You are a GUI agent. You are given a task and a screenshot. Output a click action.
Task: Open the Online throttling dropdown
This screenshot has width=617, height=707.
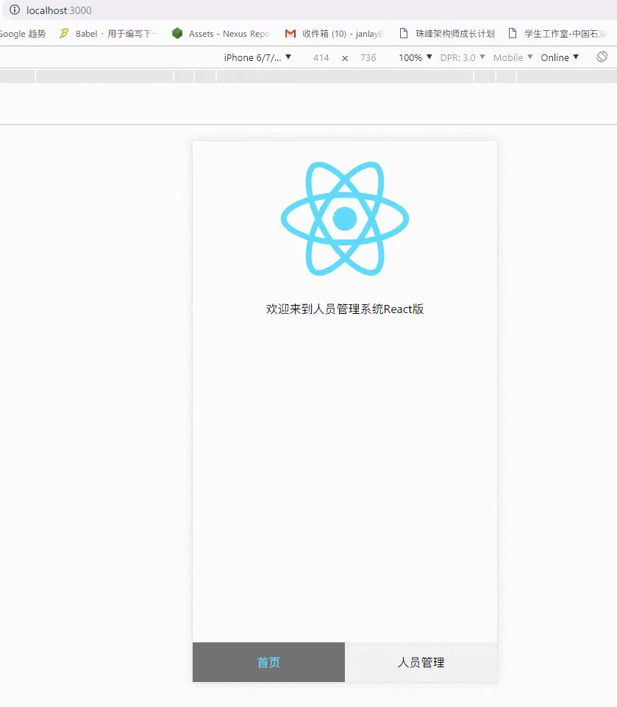coord(560,58)
